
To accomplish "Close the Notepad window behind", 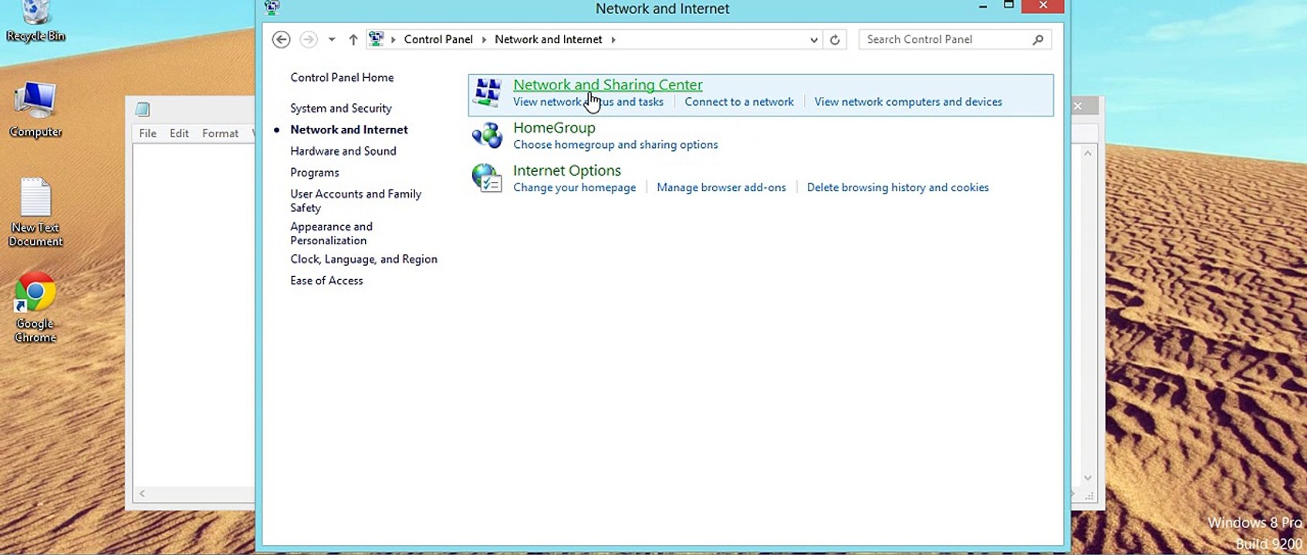I will click(x=1079, y=106).
